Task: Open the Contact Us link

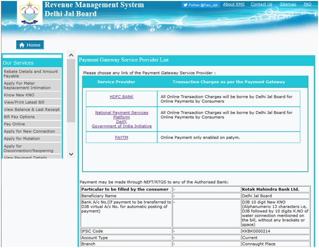Action: 262,4
